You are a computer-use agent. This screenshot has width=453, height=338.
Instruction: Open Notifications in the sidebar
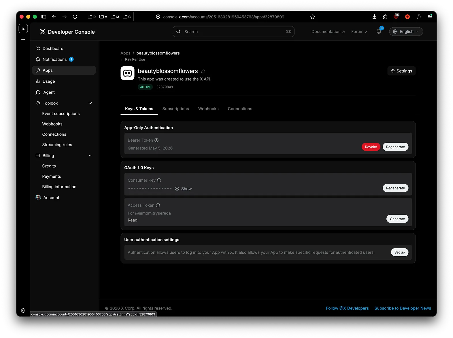click(x=64, y=59)
